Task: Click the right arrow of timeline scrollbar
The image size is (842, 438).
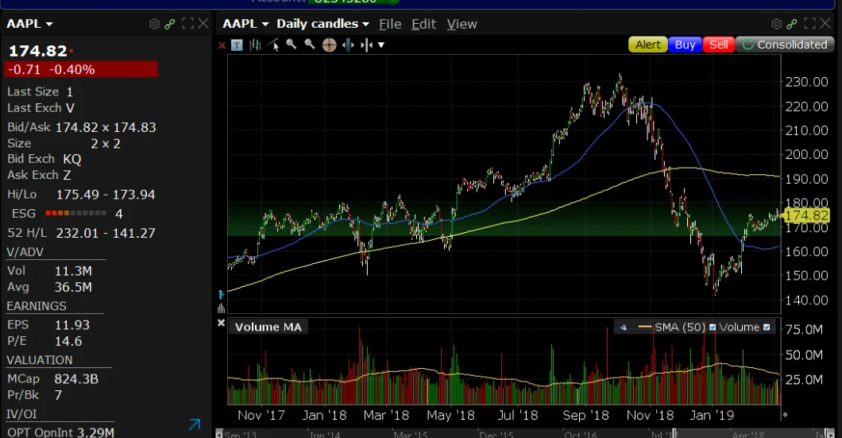Action: click(832, 434)
